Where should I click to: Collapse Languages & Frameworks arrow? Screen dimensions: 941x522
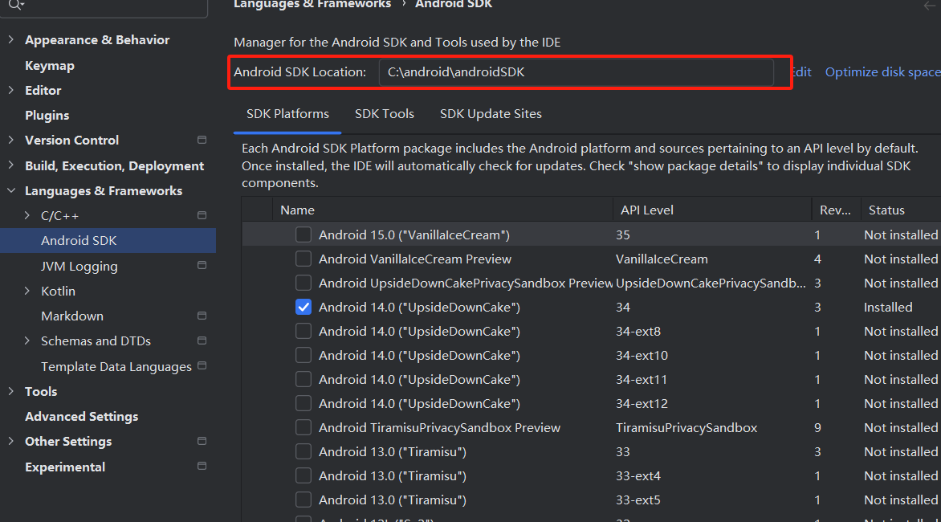10,190
